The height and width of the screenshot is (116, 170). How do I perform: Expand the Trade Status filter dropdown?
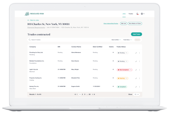[x=127, y=40]
